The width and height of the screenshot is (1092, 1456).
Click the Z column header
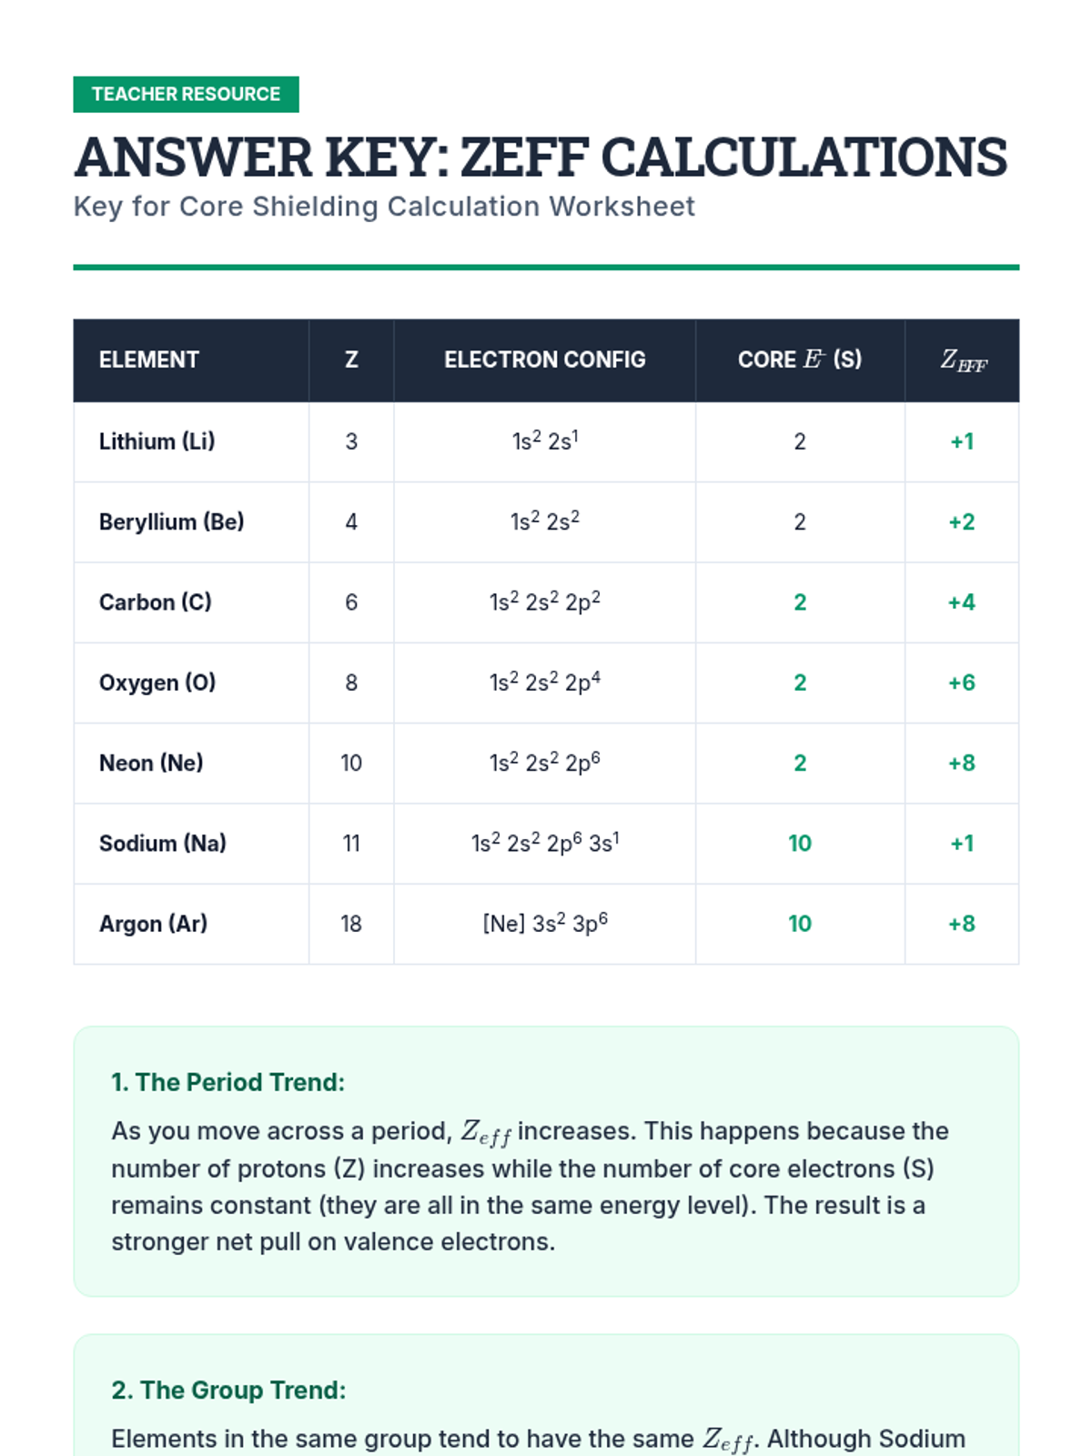(351, 360)
